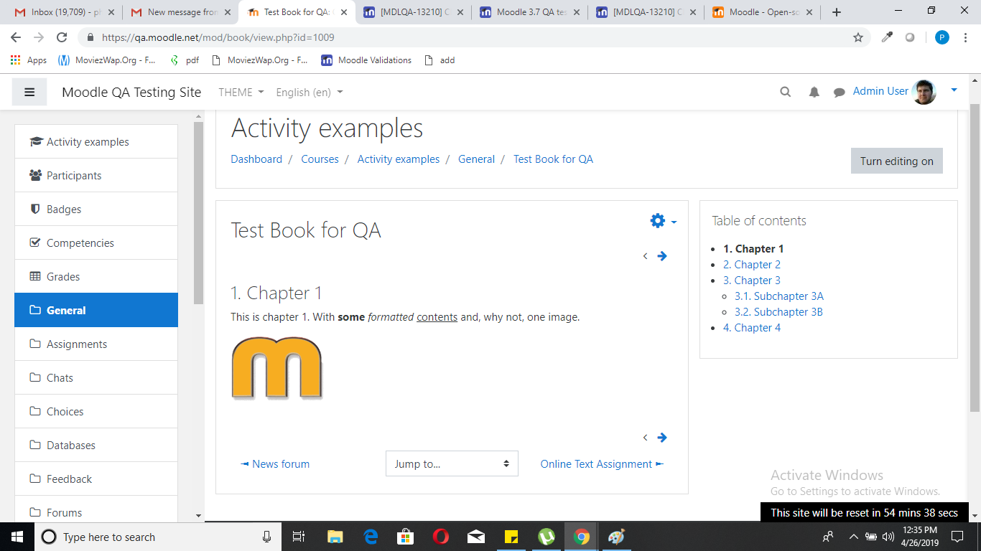Open File Explorer from the taskbar
981x551 pixels.
coord(335,537)
